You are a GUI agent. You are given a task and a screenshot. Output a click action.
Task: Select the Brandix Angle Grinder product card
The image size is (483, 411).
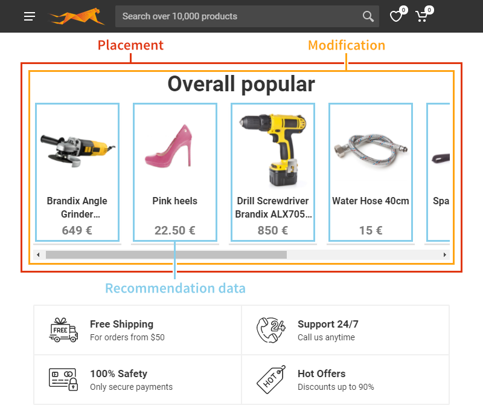pos(77,172)
